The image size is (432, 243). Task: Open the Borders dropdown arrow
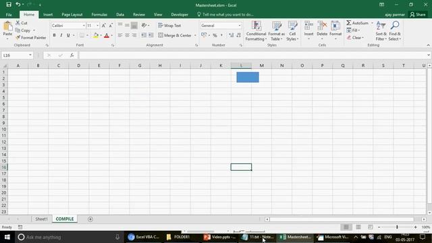pyautogui.click(x=87, y=35)
